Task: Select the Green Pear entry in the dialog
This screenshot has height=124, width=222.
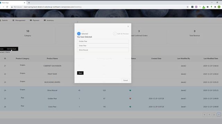Action: (x=103, y=45)
